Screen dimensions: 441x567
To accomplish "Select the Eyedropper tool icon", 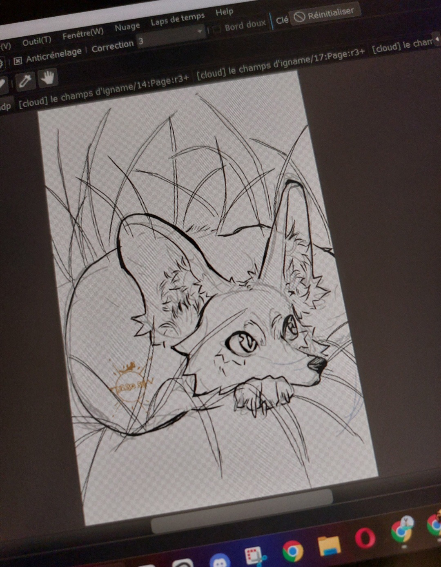I will (24, 82).
